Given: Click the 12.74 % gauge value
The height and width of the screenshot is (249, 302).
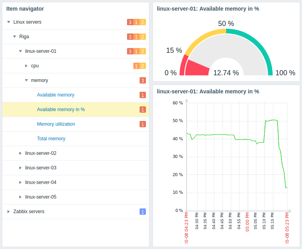Looking at the screenshot, I should click(x=226, y=72).
